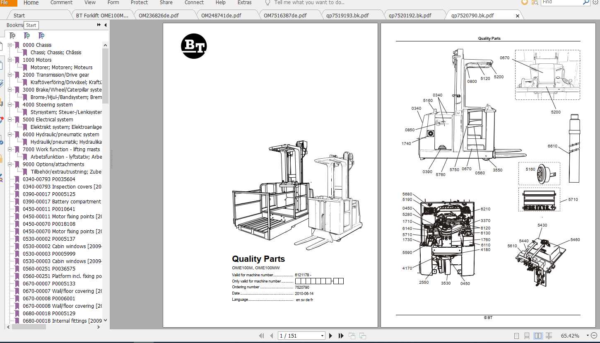
Task: Collapse the 3000 Brake/Wheel/Caterpillar node
Action: coord(10,89)
